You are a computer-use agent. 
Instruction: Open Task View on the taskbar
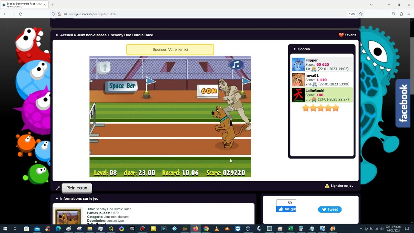tap(15, 229)
